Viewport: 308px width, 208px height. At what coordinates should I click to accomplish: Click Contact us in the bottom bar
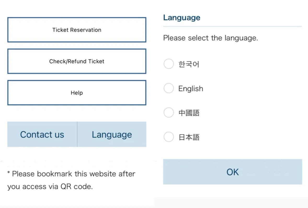42,134
